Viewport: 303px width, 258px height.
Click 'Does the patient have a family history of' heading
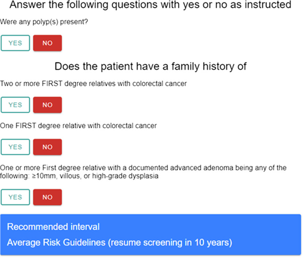coord(151,67)
